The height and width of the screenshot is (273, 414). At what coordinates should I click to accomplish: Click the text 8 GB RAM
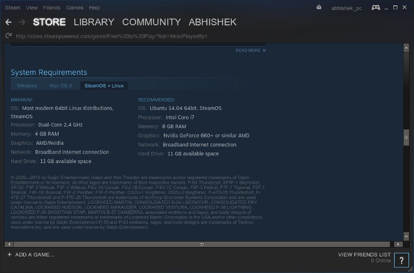174,126
